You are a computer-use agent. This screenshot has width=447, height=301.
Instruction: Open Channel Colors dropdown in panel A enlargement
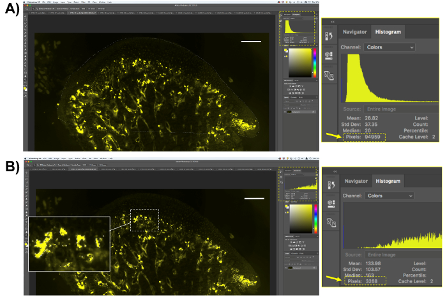tap(390, 47)
